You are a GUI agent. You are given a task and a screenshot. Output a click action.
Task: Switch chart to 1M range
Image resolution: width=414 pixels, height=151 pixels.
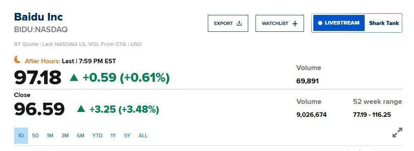click(x=50, y=136)
